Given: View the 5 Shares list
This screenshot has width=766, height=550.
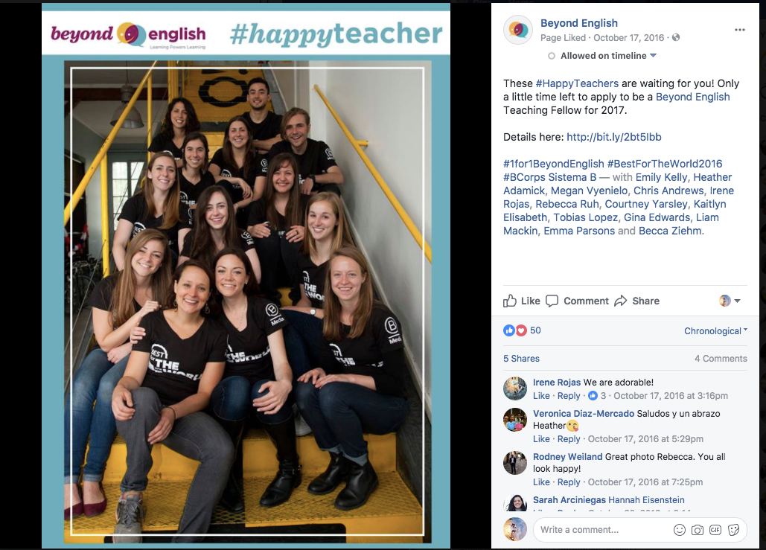Looking at the screenshot, I should [521, 359].
